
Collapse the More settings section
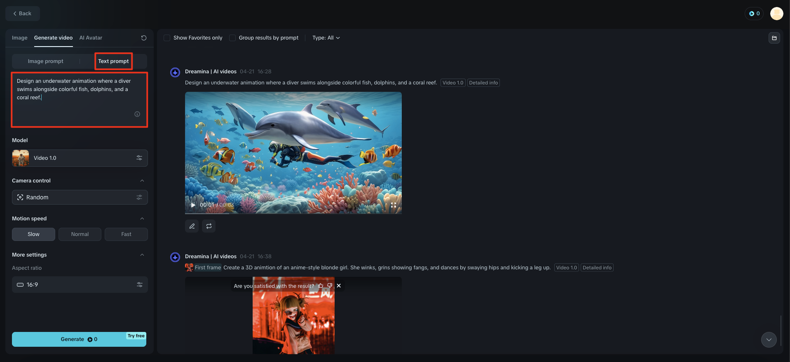pos(142,255)
